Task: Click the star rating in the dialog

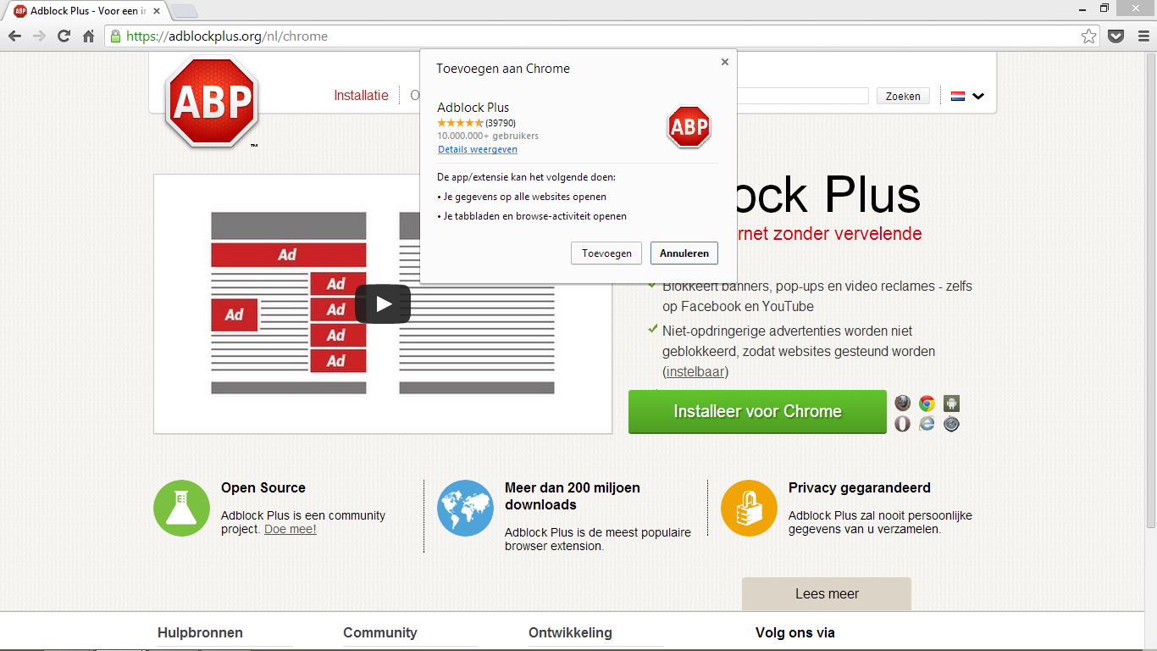Action: (460, 123)
